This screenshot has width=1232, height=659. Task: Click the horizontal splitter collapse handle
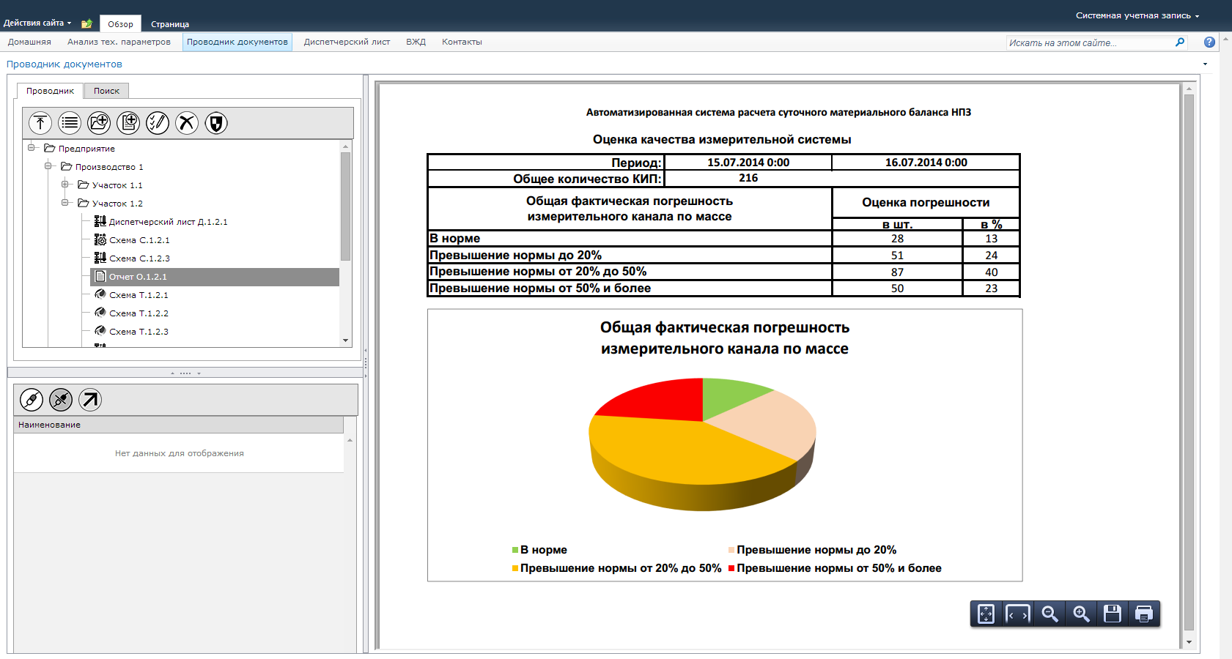185,373
